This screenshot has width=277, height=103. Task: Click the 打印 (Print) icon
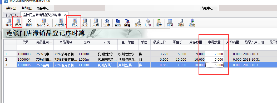coord(148,23)
